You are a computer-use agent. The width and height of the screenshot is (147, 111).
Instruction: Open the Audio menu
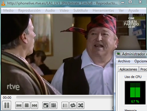tap(50, 10)
